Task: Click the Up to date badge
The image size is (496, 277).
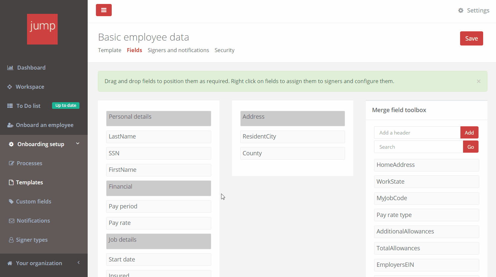Action: [x=66, y=106]
